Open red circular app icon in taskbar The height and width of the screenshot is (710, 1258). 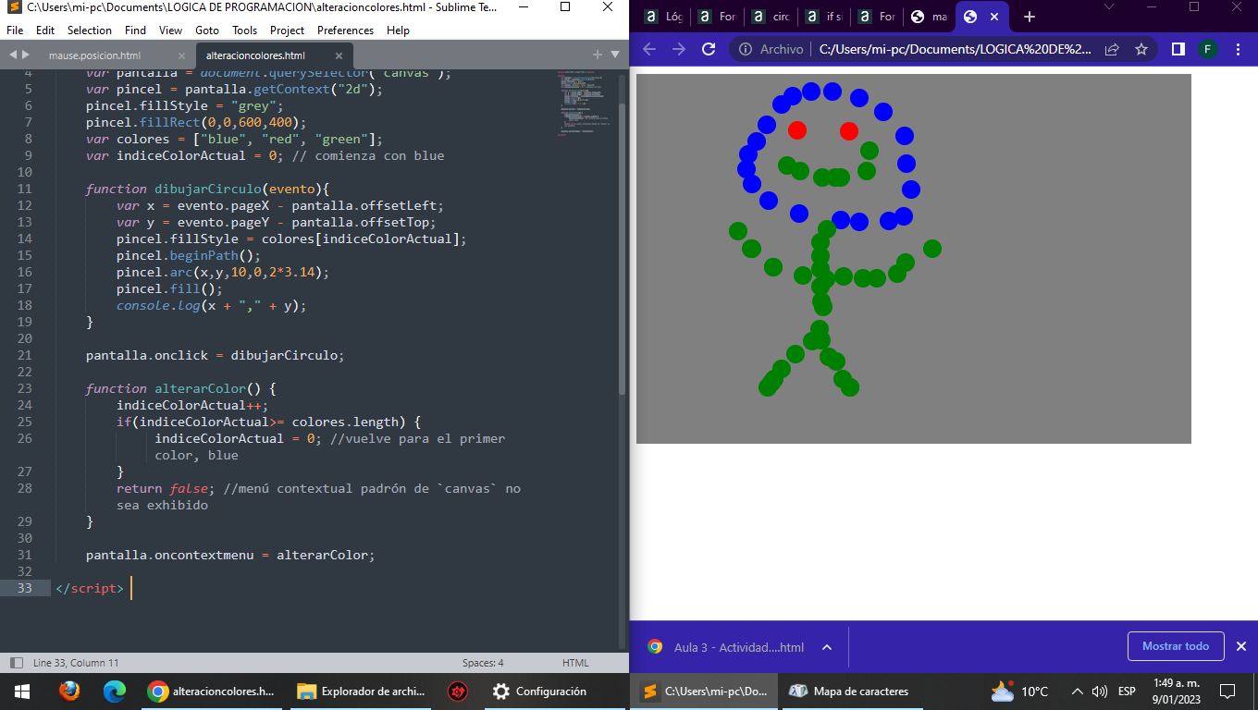tap(458, 692)
